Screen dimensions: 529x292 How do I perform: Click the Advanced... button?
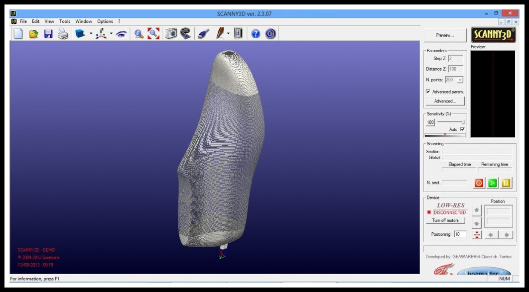click(445, 101)
